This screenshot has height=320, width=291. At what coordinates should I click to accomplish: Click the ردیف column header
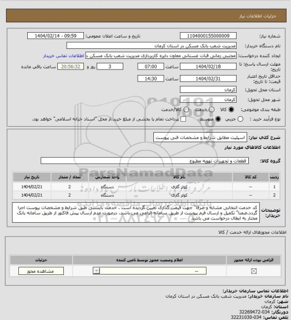(274, 177)
